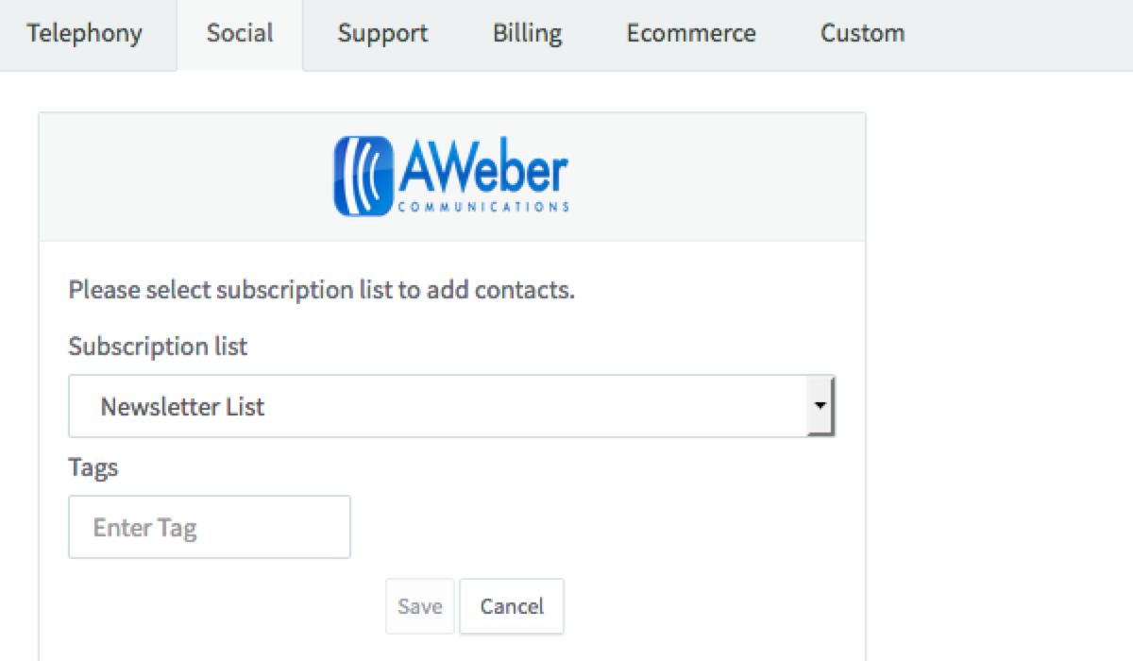Click the selected Newsletter List value
Viewport: 1133px width, 661px height.
click(182, 407)
